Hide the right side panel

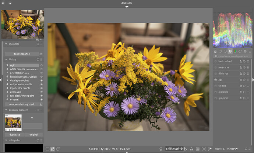pyautogui.click(x=253, y=80)
